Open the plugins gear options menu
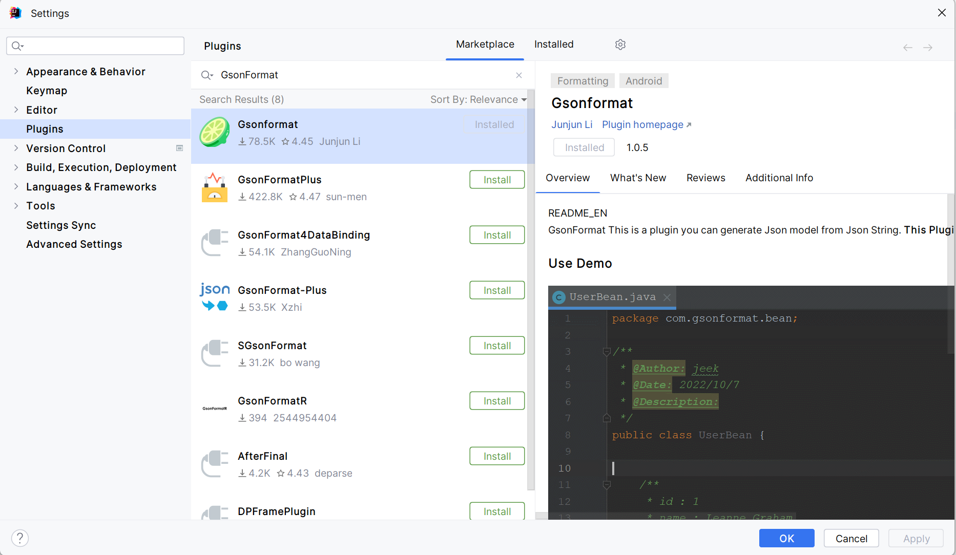Image resolution: width=956 pixels, height=555 pixels. [x=620, y=45]
